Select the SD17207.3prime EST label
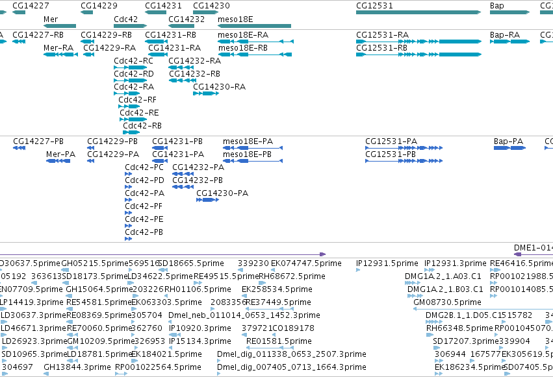Image resolution: width=553 pixels, height=377 pixels. pos(466,341)
